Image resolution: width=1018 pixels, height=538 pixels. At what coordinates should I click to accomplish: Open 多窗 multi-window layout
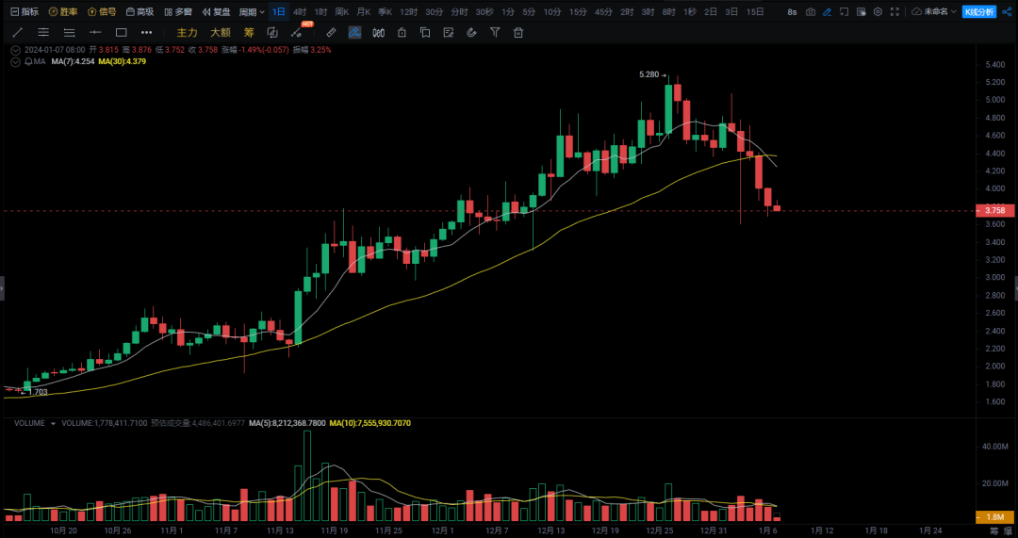coord(178,11)
